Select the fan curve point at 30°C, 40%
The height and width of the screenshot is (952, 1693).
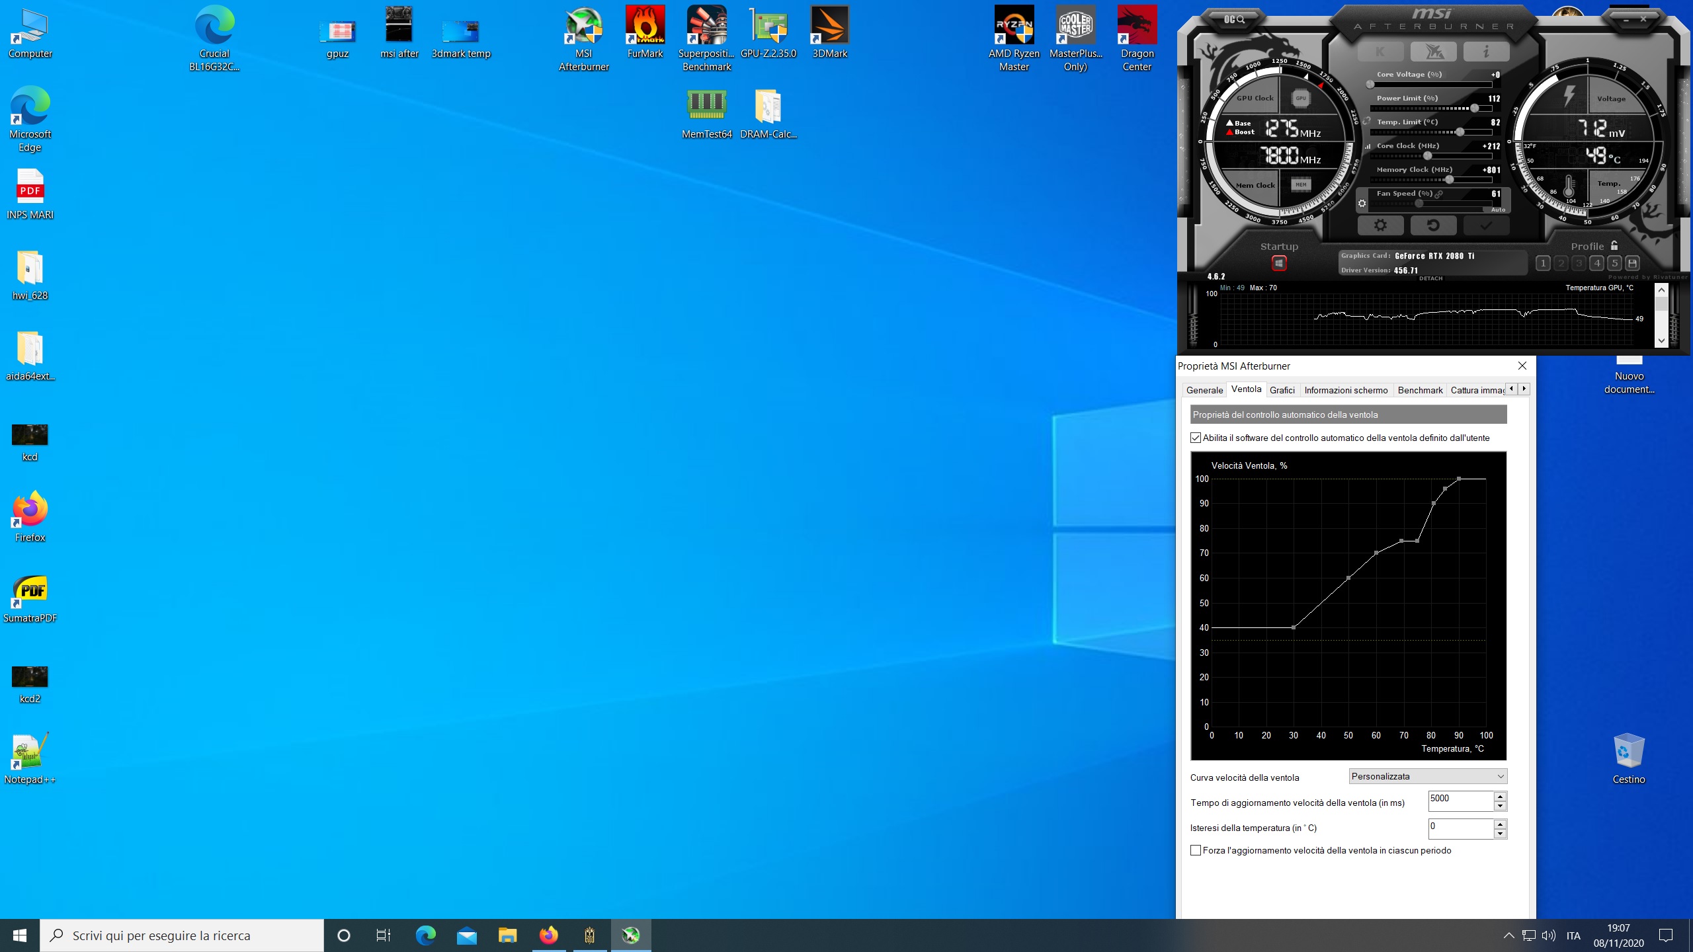tap(1294, 627)
